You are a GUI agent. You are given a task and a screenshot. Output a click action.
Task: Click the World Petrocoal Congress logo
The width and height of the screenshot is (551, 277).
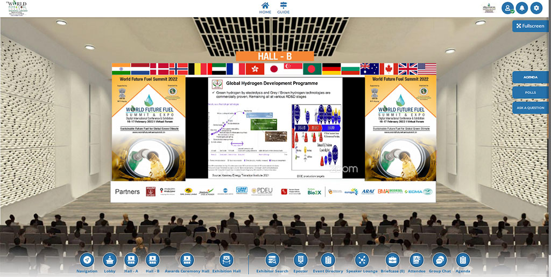[18, 9]
